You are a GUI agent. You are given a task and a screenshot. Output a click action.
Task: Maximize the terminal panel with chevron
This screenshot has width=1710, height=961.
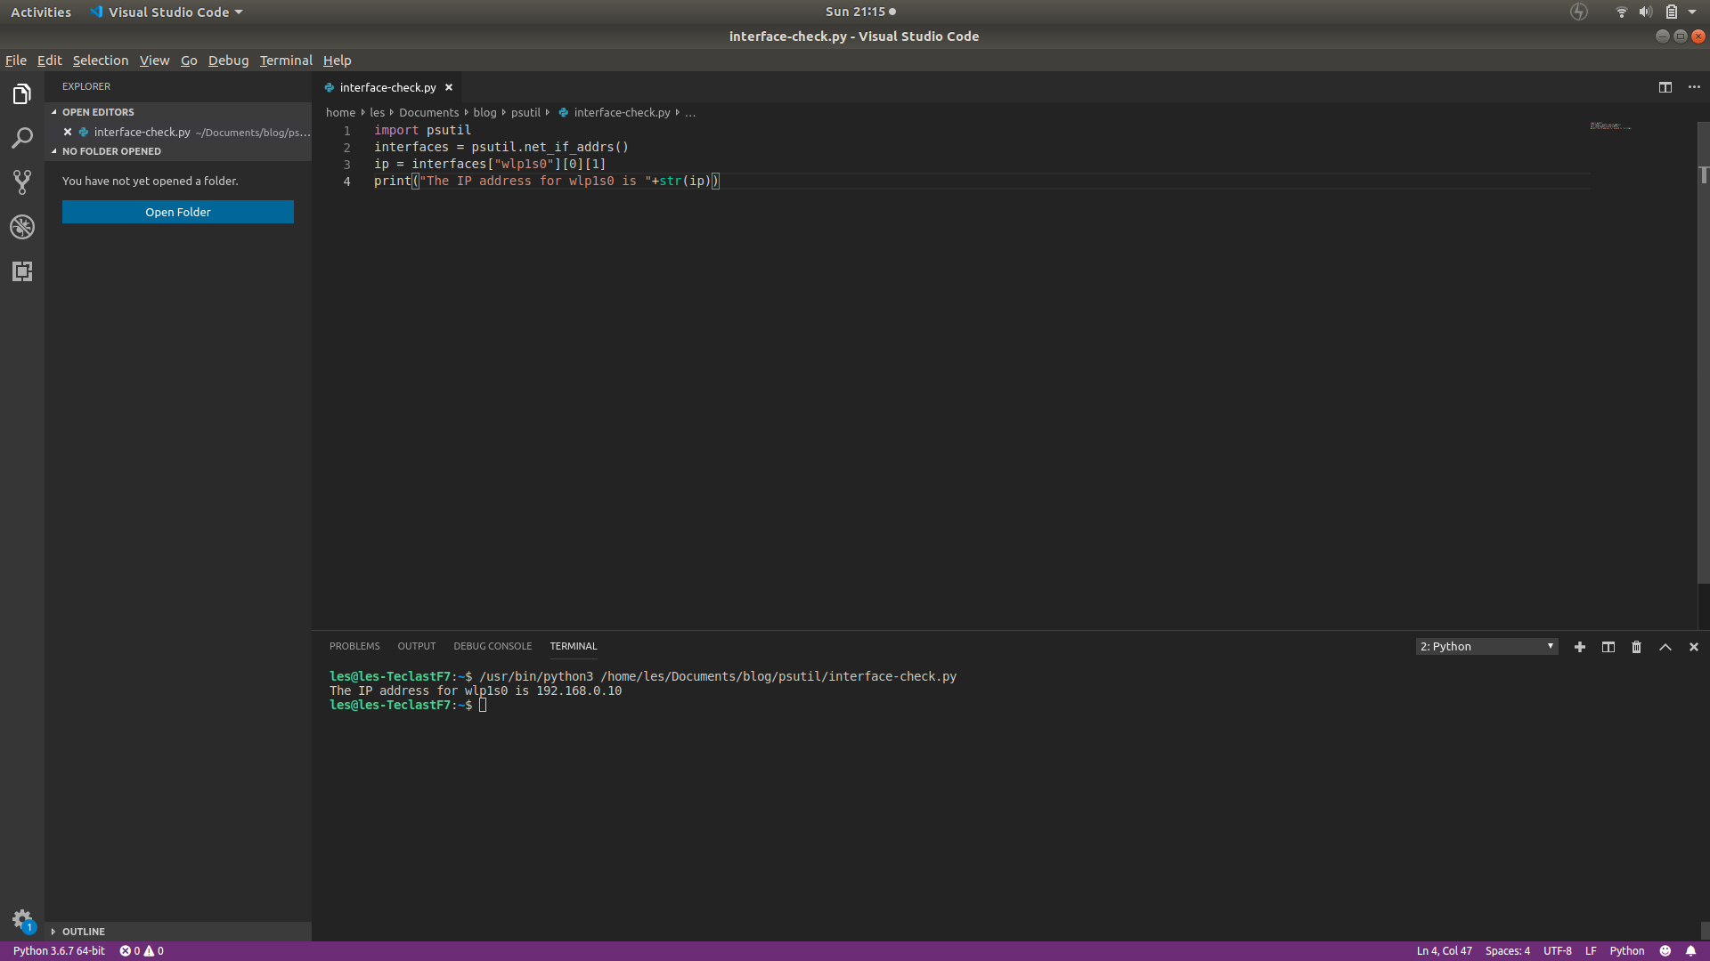pos(1665,647)
